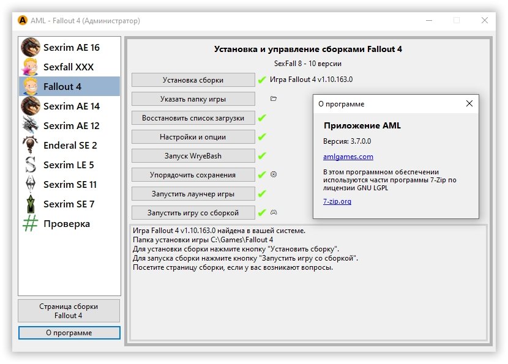
Task: Open Страница сборки Fallout 4 button
Action: click(x=69, y=311)
